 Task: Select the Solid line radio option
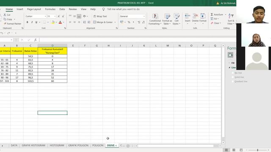tap(232, 77)
